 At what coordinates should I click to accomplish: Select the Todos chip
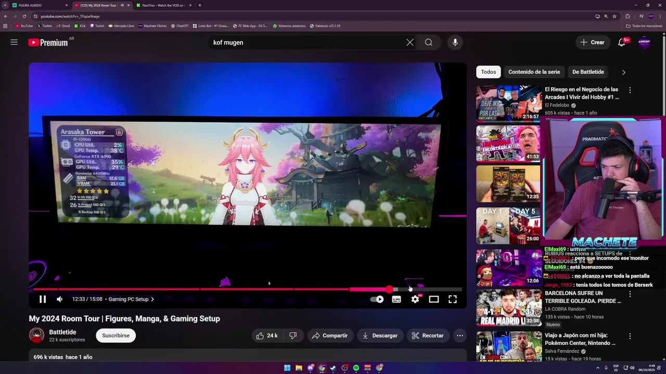click(x=489, y=72)
